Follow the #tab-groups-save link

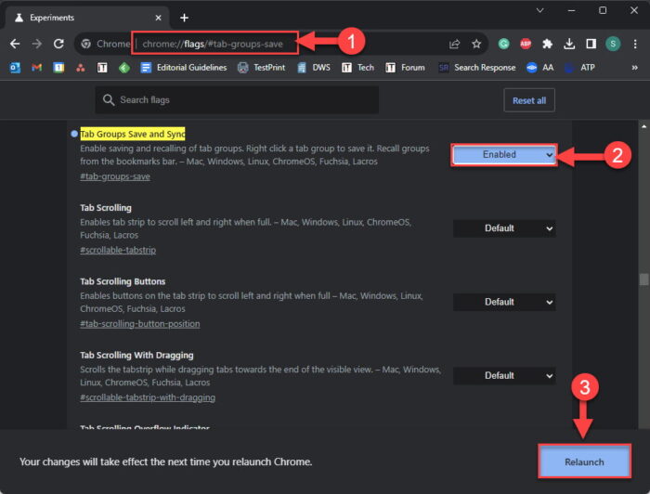[x=115, y=176]
